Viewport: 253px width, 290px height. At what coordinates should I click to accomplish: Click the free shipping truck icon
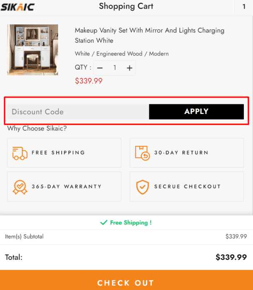(x=19, y=153)
